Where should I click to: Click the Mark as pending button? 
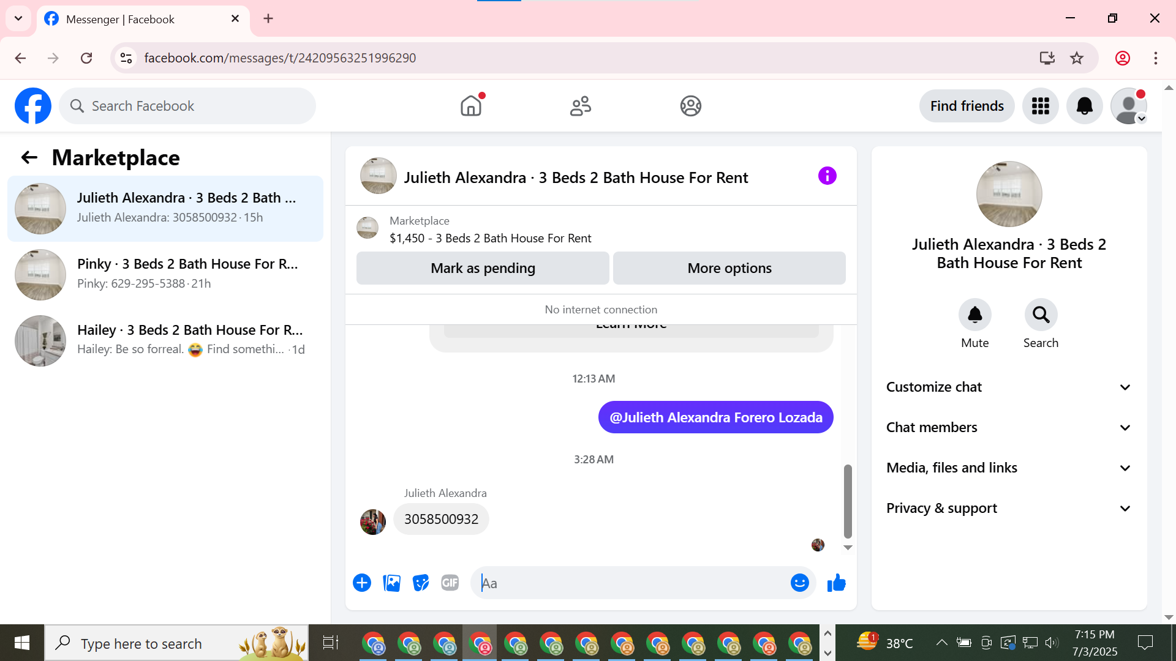point(483,268)
